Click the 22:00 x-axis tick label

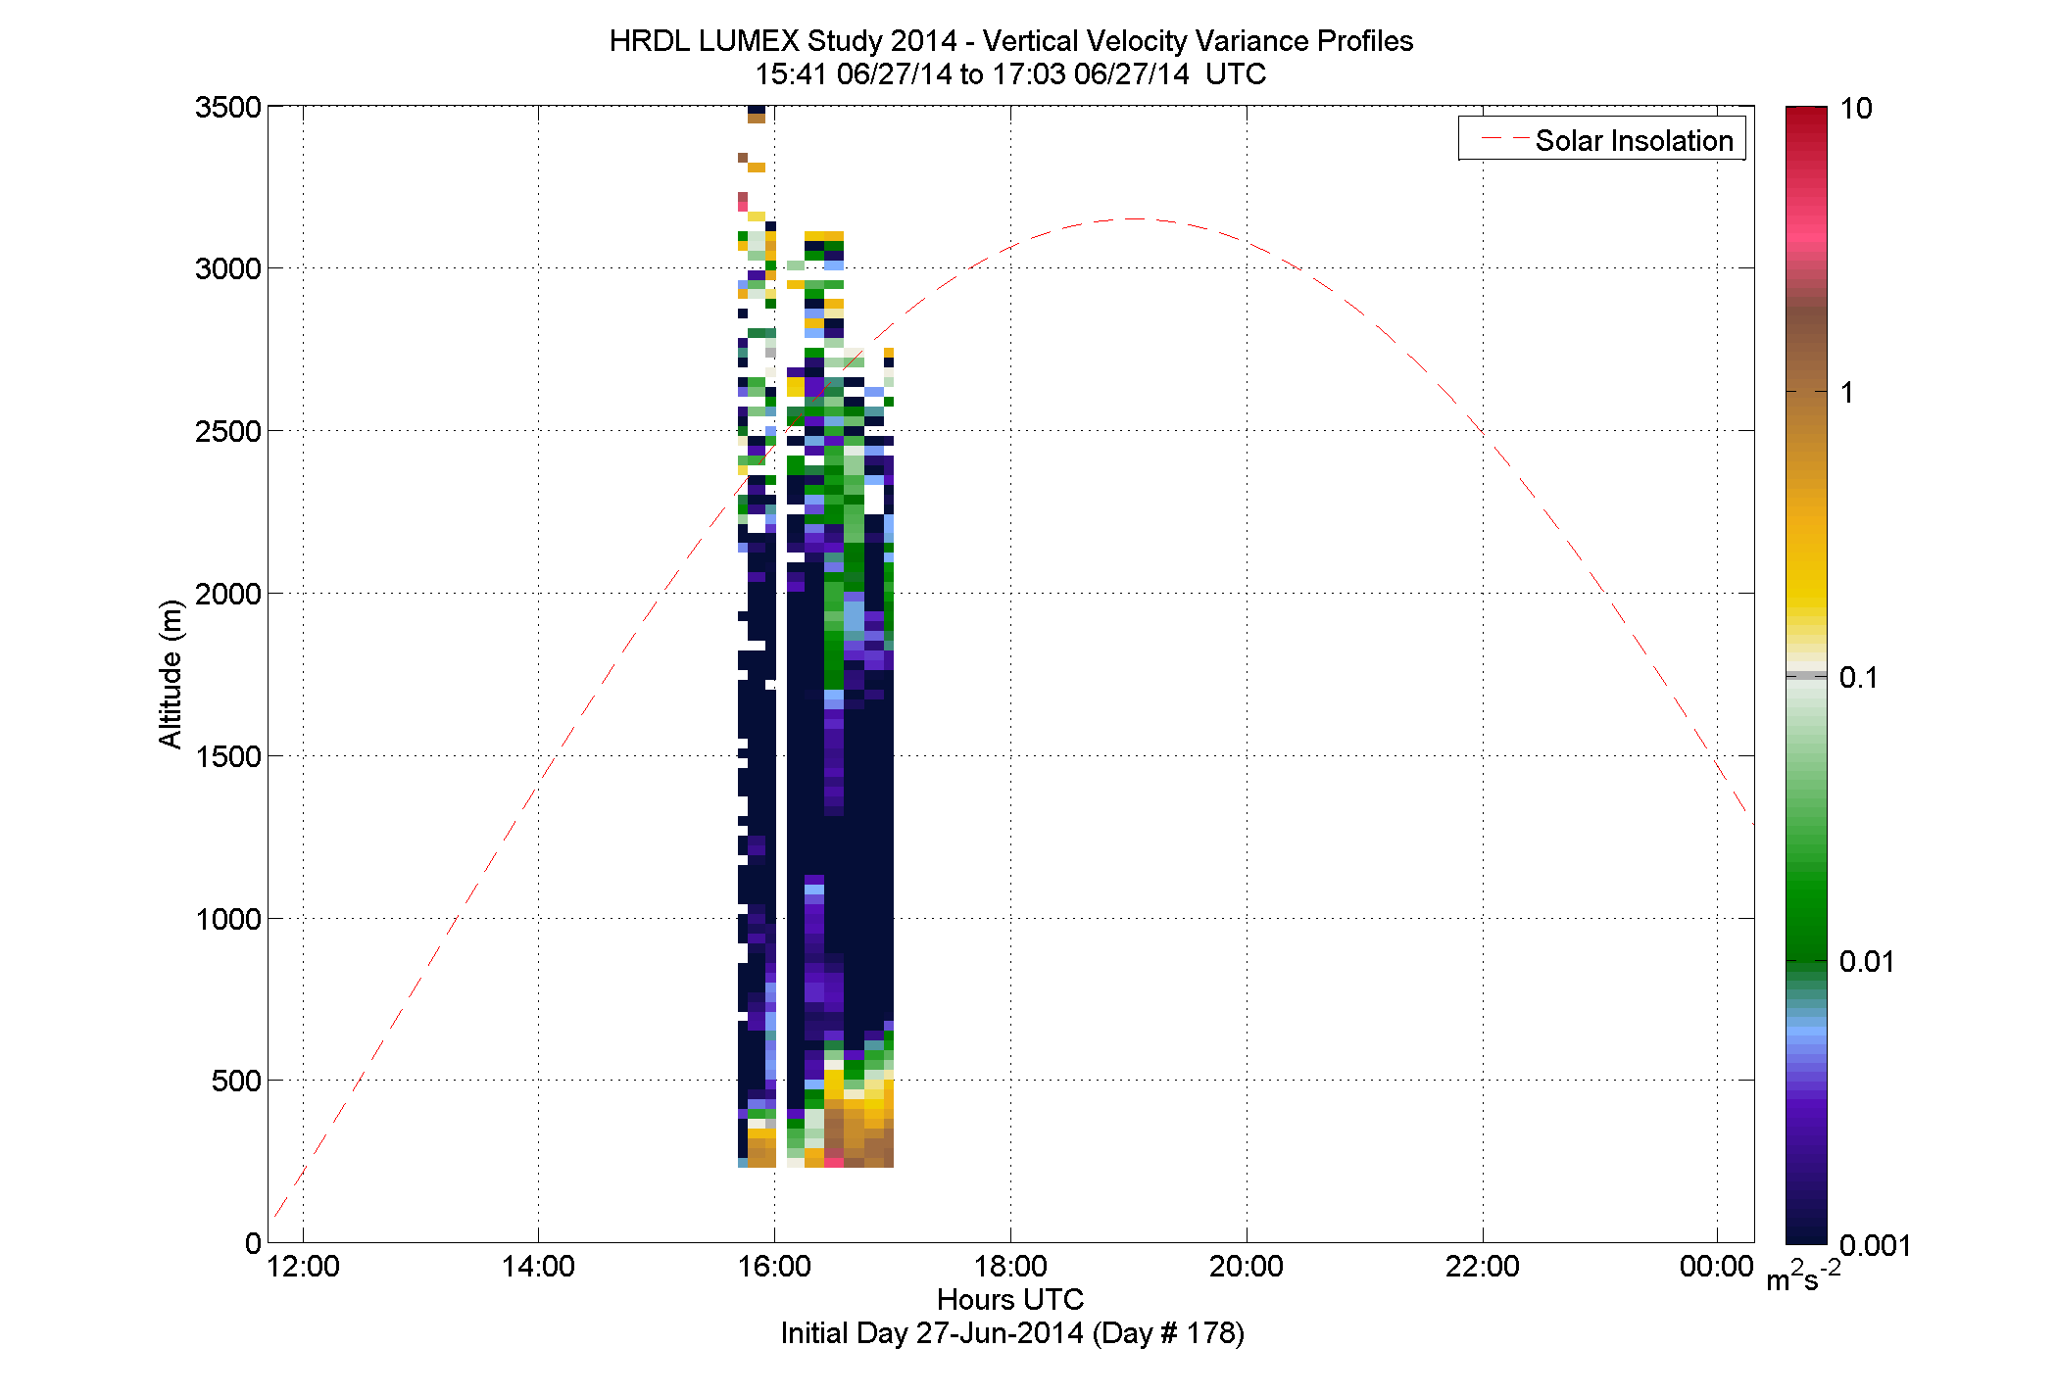pos(1482,1266)
